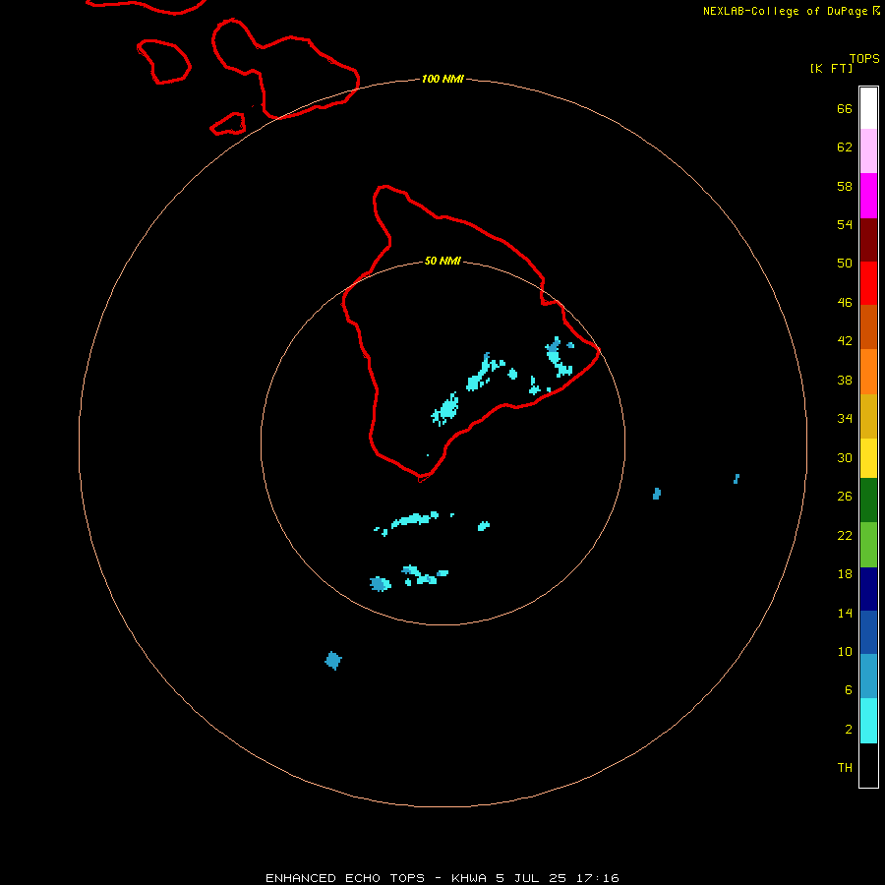Click the [K FT] units label

(831, 69)
